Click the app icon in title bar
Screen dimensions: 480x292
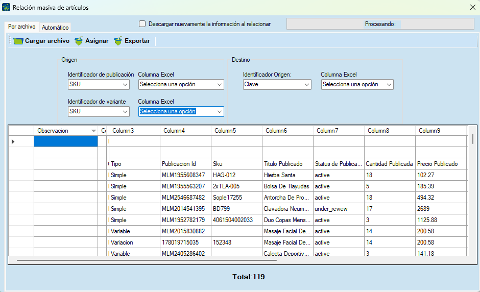6,7
